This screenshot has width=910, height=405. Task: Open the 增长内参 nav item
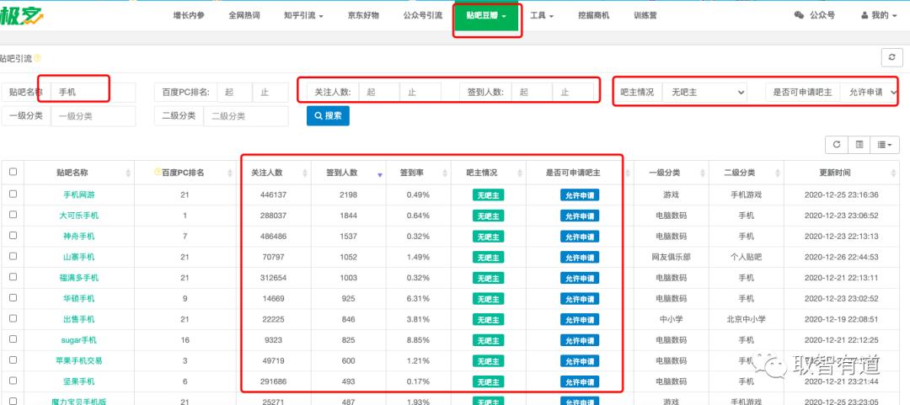190,16
